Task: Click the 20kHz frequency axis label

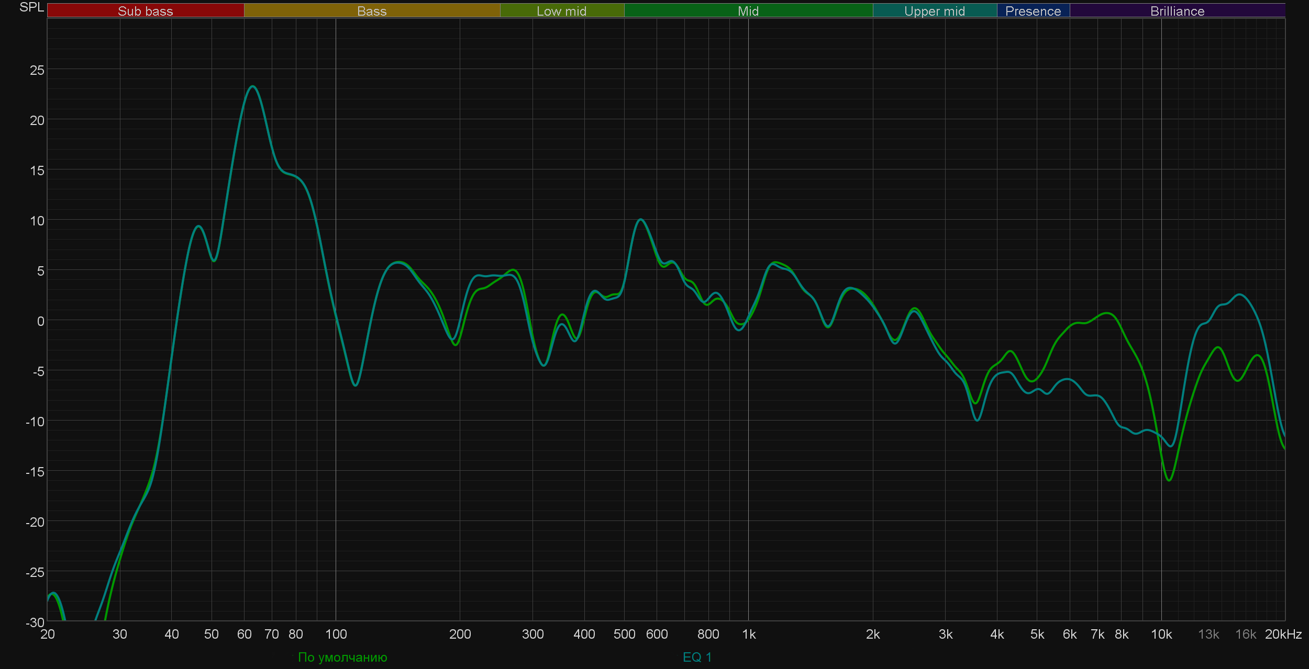Action: (x=1283, y=634)
